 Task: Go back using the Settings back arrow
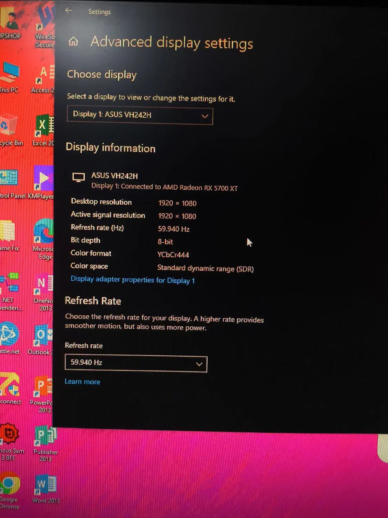click(69, 11)
